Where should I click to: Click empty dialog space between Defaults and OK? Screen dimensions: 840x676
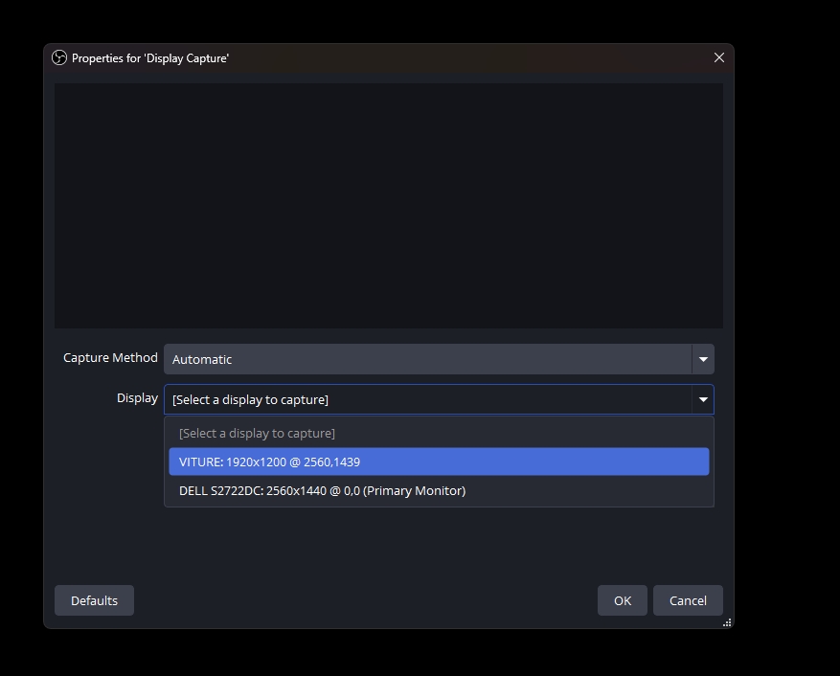(x=364, y=600)
